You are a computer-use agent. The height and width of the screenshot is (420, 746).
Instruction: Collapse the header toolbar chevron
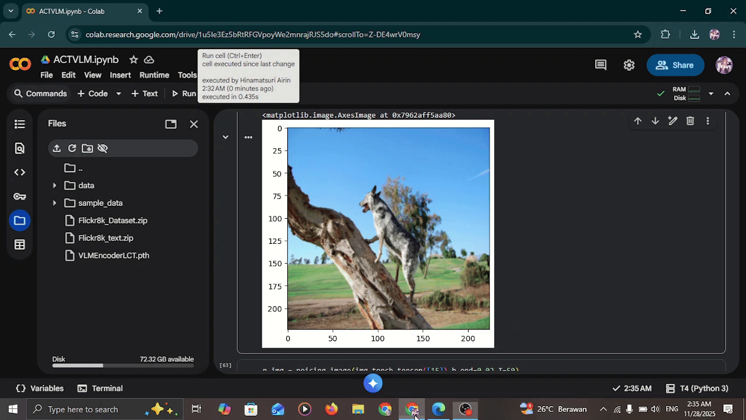(727, 93)
